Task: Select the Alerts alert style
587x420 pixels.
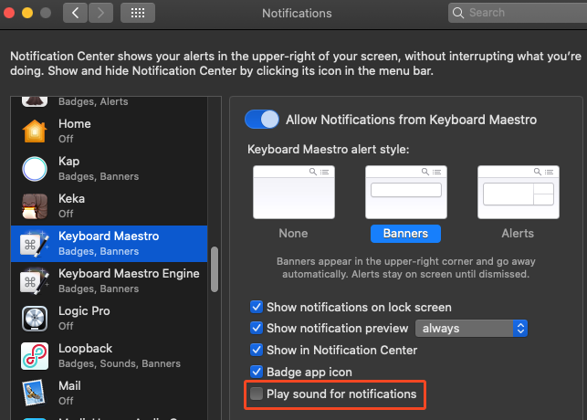Action: click(517, 192)
